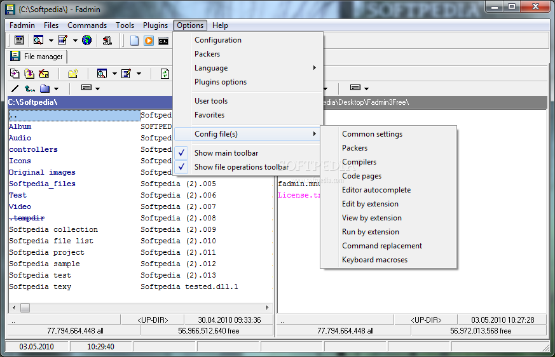Viewport: 555px width, 357px height.
Task: Choose Run by extension
Action: point(388,232)
